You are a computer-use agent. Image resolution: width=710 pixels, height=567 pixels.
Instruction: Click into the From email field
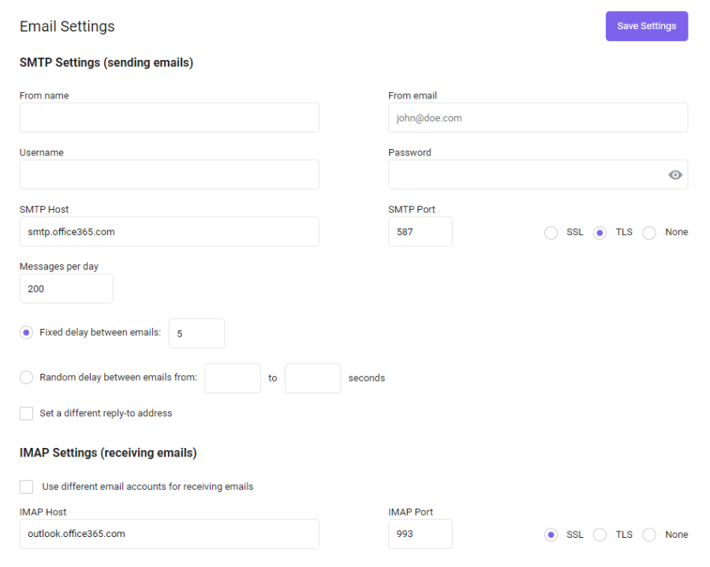538,118
